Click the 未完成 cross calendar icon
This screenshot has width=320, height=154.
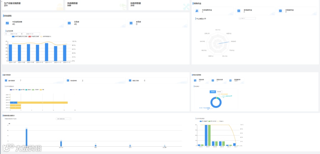click(131, 23)
